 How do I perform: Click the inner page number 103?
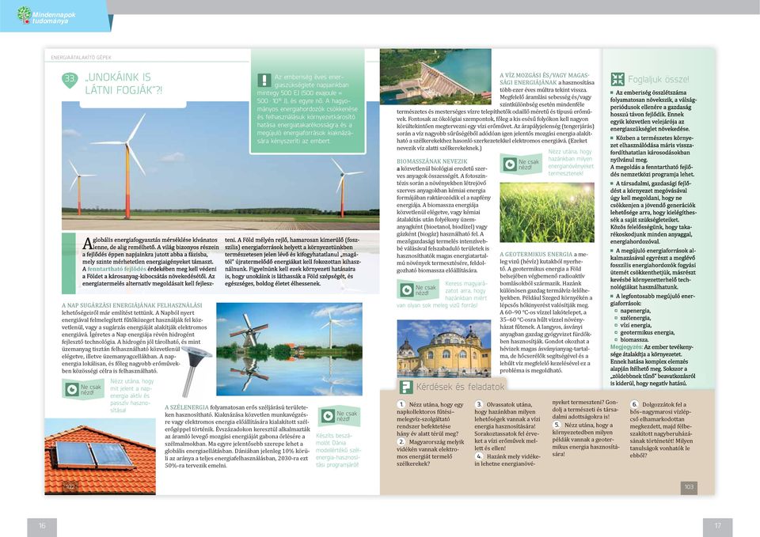(x=690, y=486)
